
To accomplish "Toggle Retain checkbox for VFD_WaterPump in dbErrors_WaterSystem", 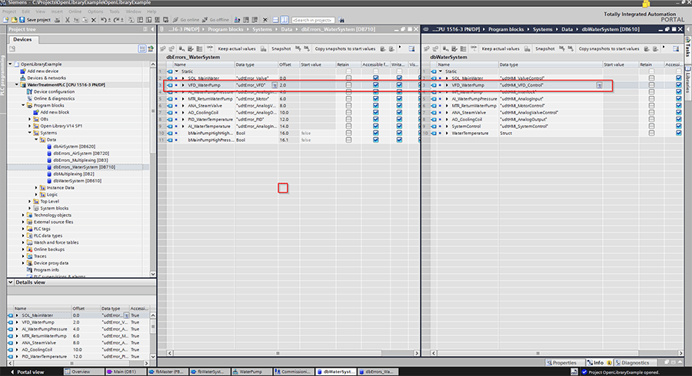I will point(348,85).
